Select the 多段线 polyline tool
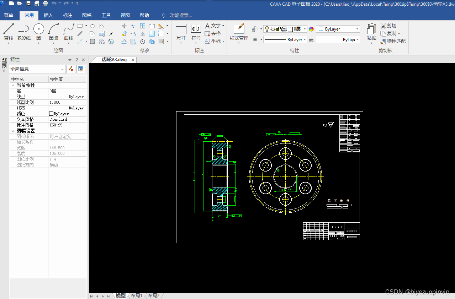Screen dimensions: 455x299 (23, 32)
